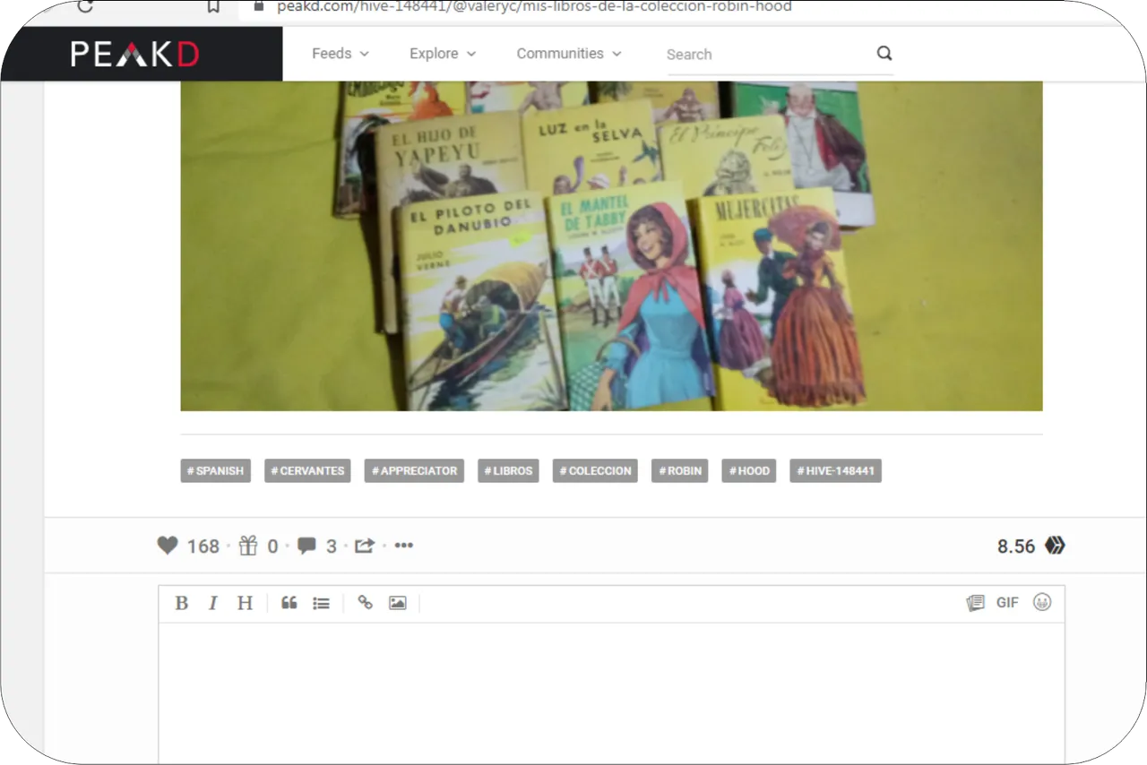Image resolution: width=1147 pixels, height=765 pixels.
Task: Open the three-dot more options menu
Action: click(x=404, y=546)
